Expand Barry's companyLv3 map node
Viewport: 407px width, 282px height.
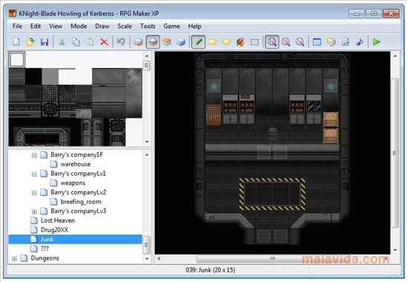pos(34,212)
